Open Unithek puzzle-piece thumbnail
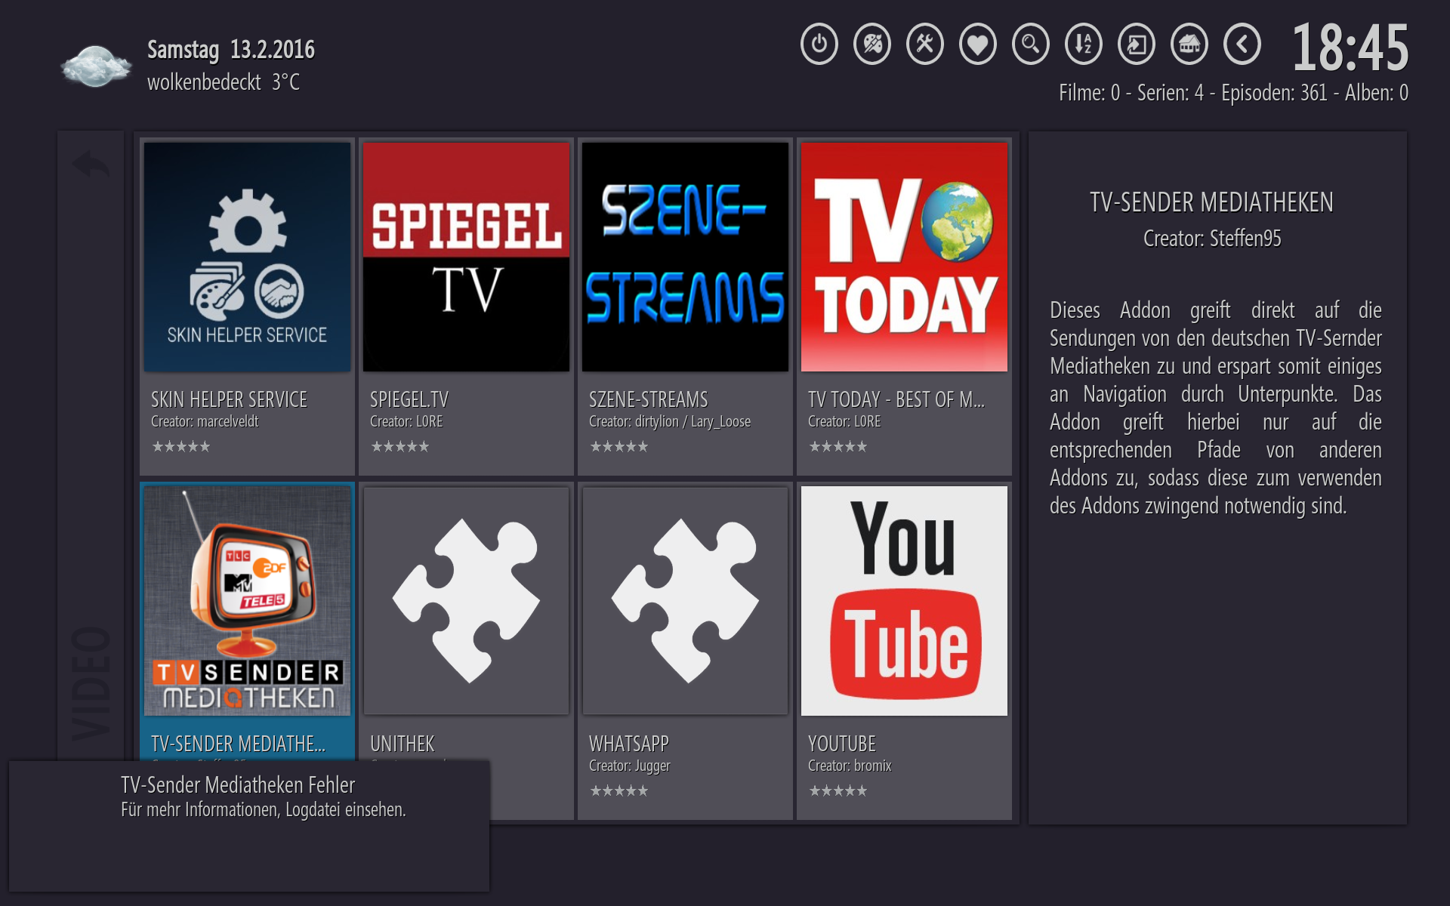 point(466,601)
